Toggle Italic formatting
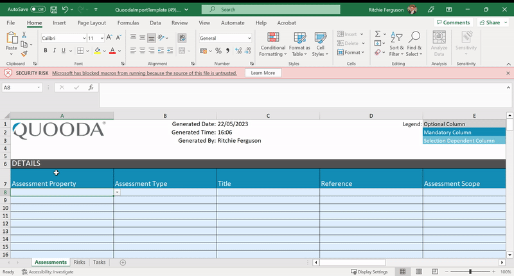 click(x=55, y=51)
